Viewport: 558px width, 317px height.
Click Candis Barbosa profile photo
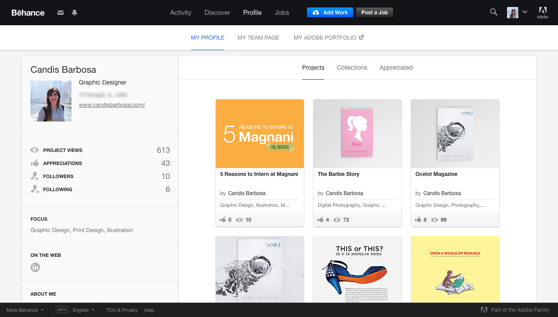click(x=51, y=101)
